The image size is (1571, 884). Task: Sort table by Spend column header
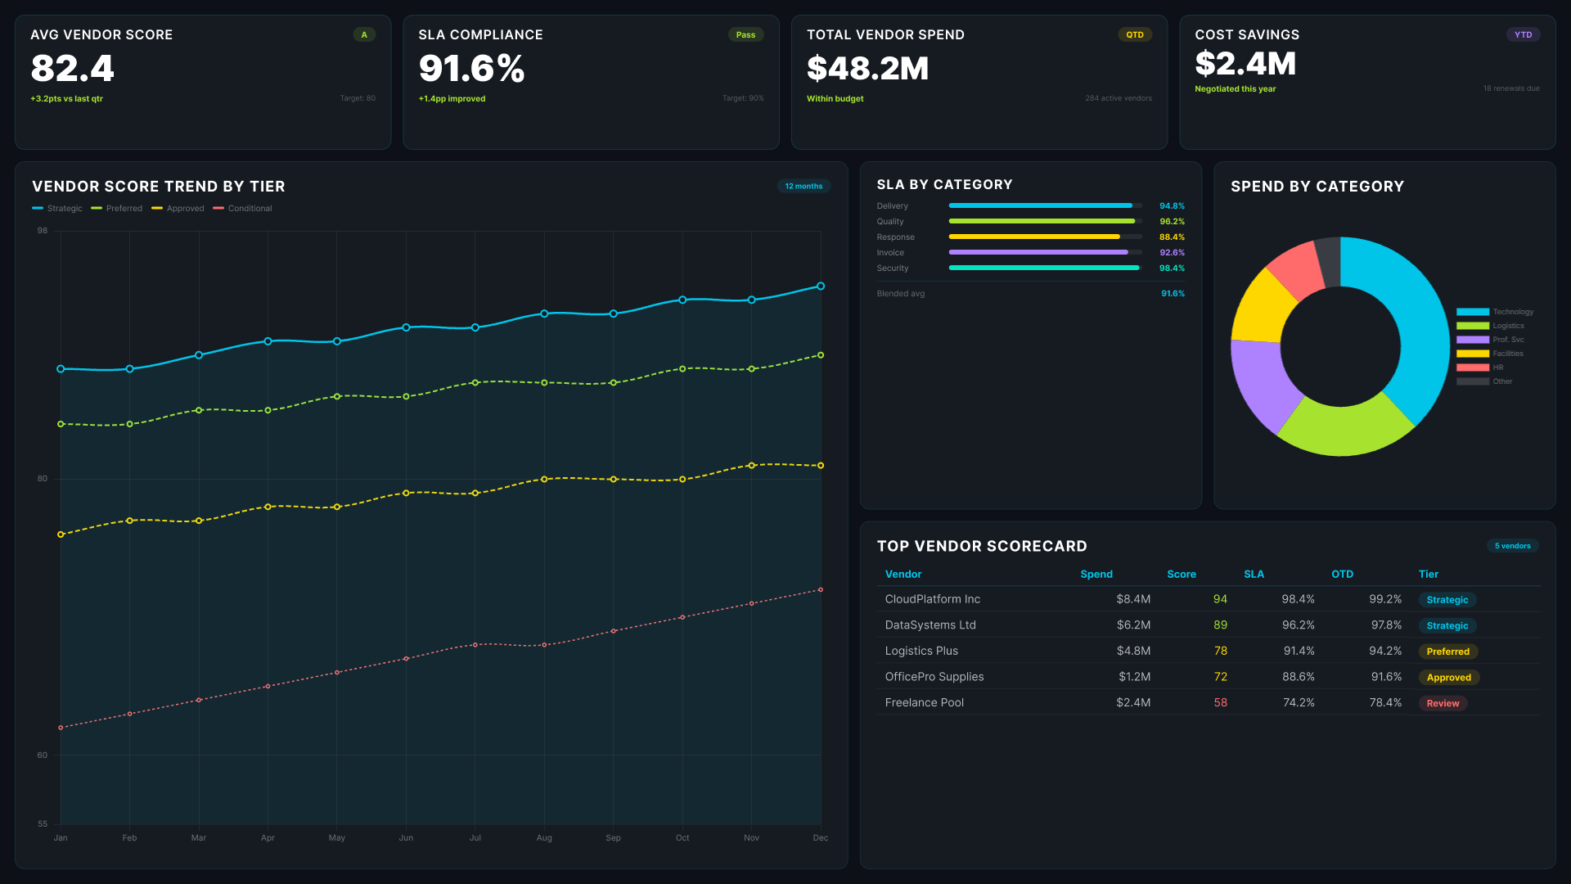[1096, 575]
